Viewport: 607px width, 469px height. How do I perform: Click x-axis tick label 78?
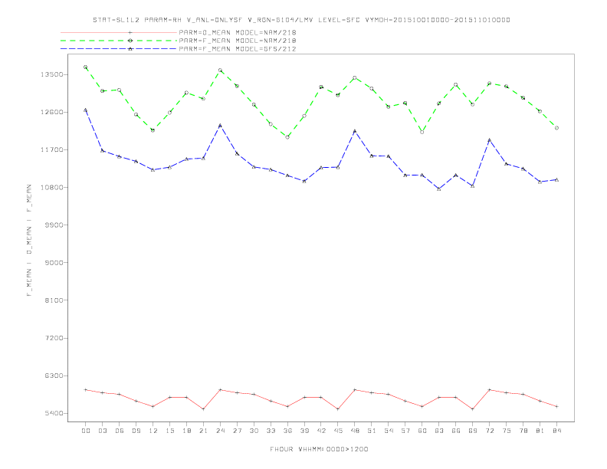click(x=523, y=431)
